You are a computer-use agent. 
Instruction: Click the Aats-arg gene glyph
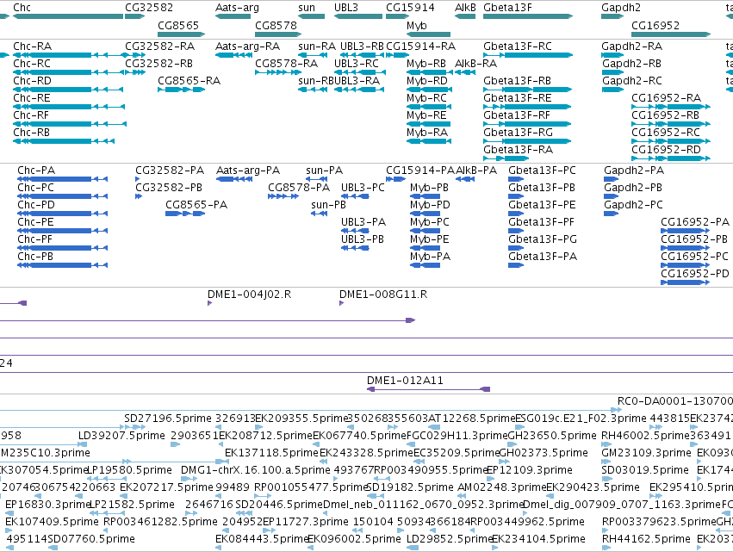233,16
